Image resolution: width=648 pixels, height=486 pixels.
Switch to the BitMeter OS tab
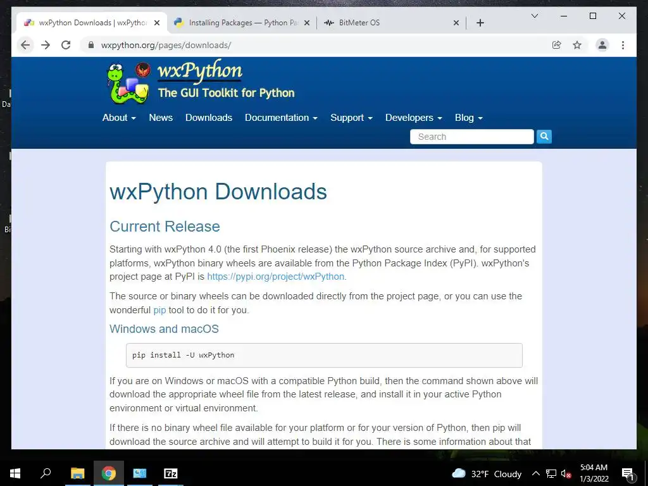(391, 23)
